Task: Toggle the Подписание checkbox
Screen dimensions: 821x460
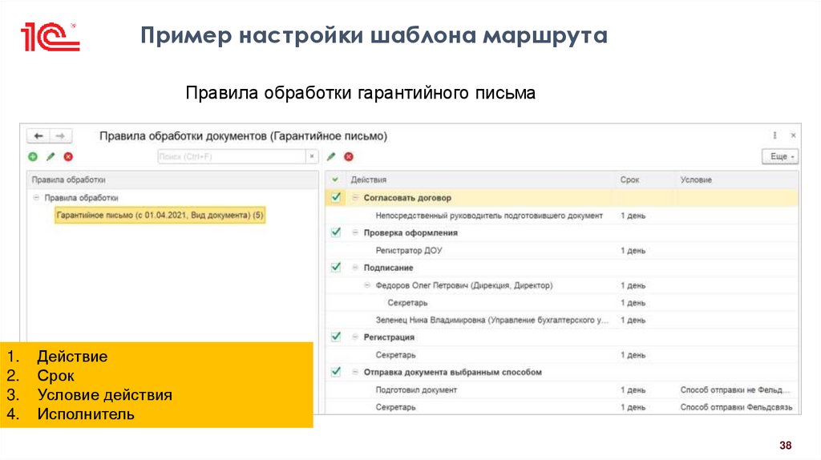Action: pos(336,268)
